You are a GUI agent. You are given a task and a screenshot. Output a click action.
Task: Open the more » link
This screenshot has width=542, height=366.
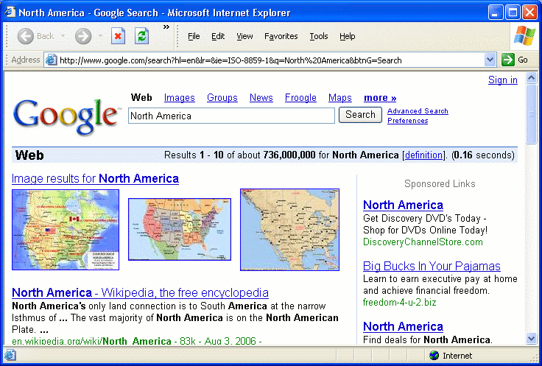(380, 98)
